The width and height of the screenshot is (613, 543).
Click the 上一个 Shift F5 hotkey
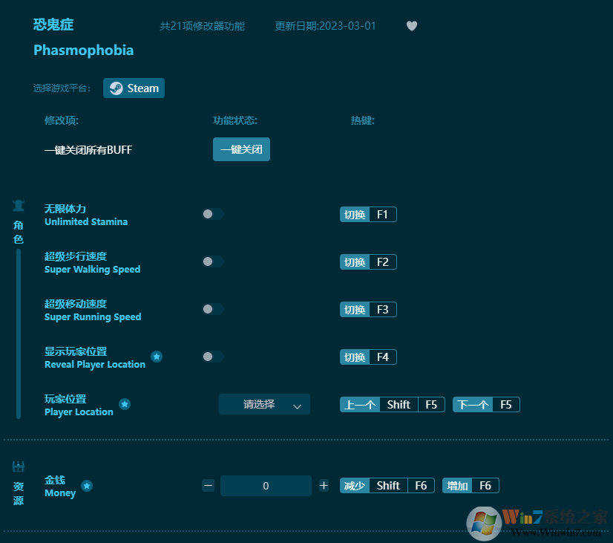point(393,405)
